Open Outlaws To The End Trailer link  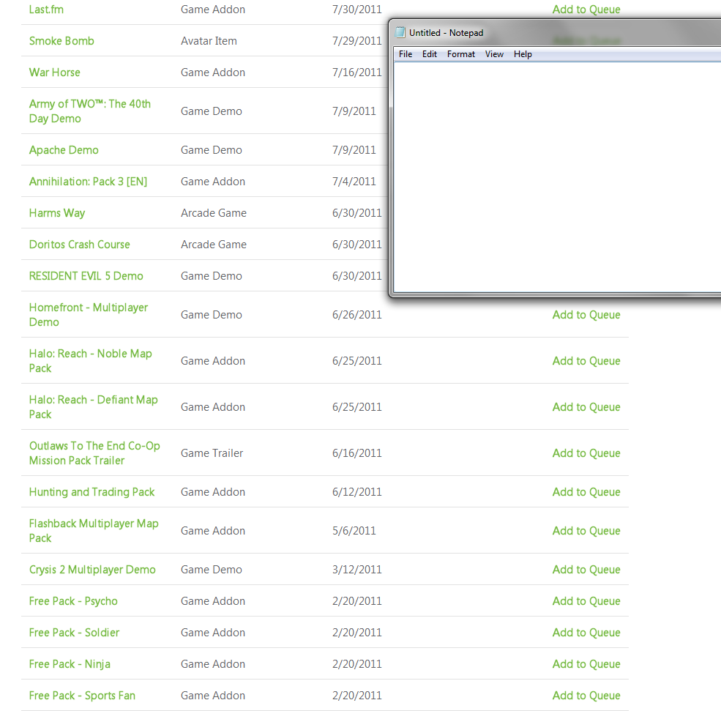[94, 453]
